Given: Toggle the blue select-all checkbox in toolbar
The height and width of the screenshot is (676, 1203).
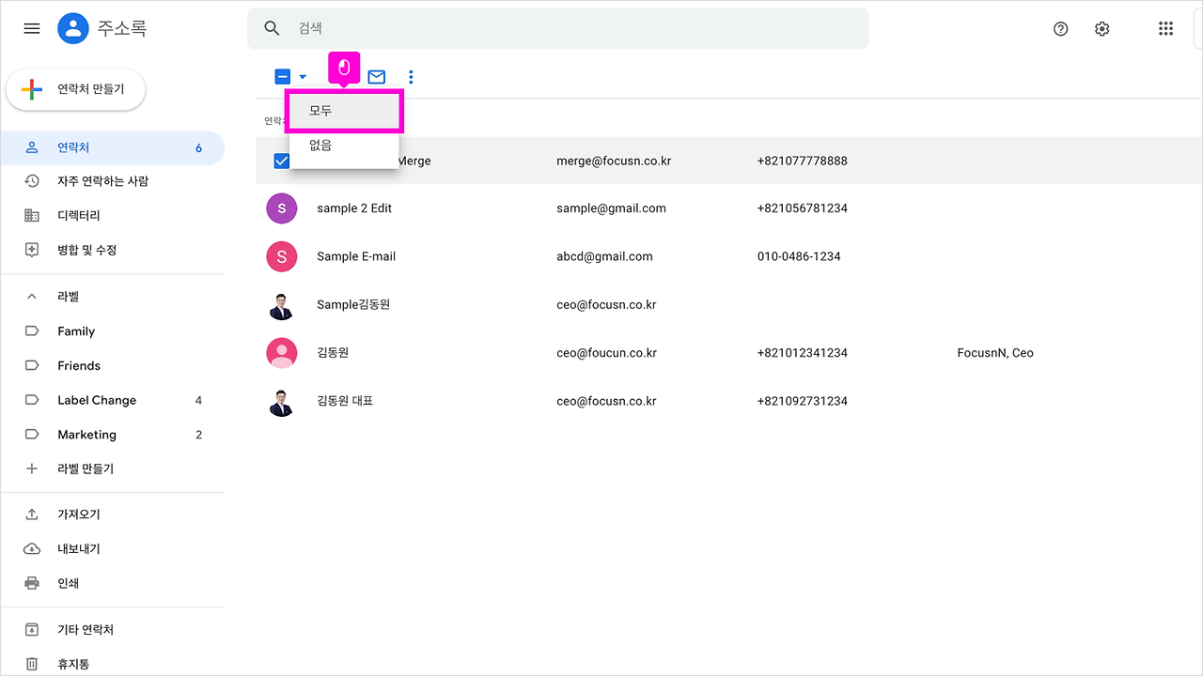Looking at the screenshot, I should [283, 77].
